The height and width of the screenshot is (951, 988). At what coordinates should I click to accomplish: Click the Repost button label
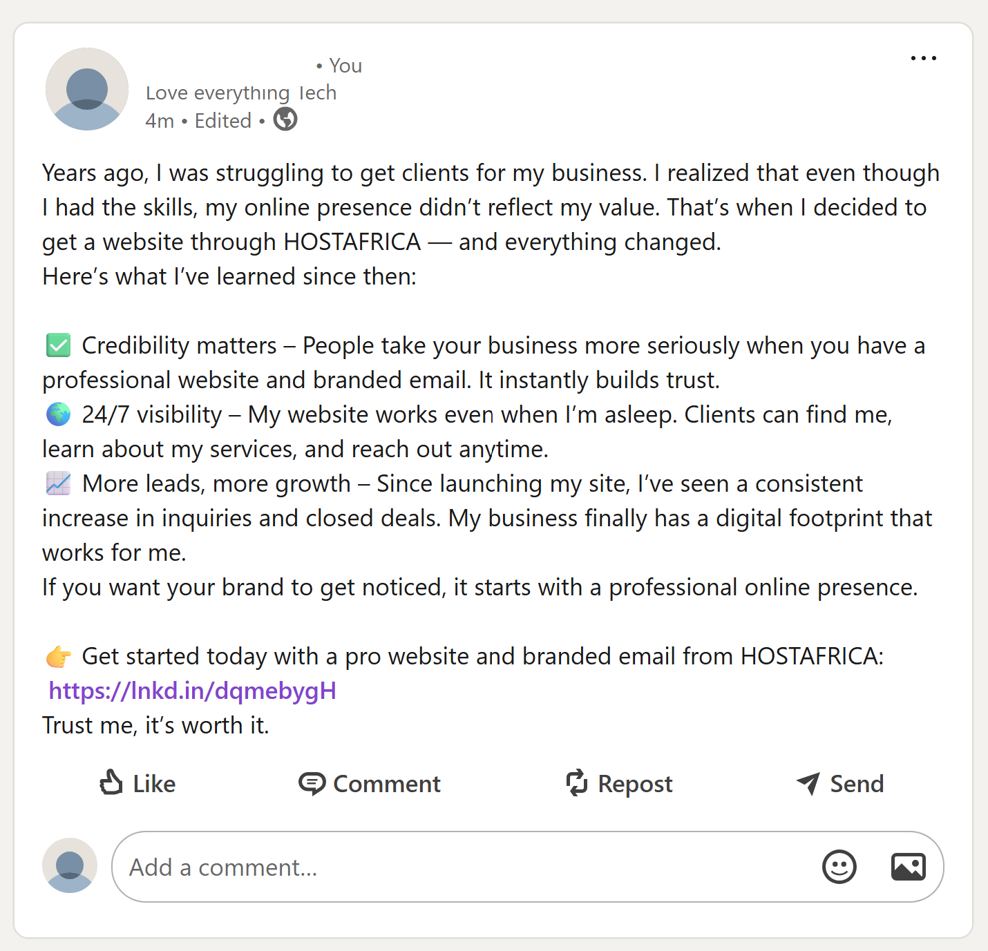pyautogui.click(x=635, y=785)
